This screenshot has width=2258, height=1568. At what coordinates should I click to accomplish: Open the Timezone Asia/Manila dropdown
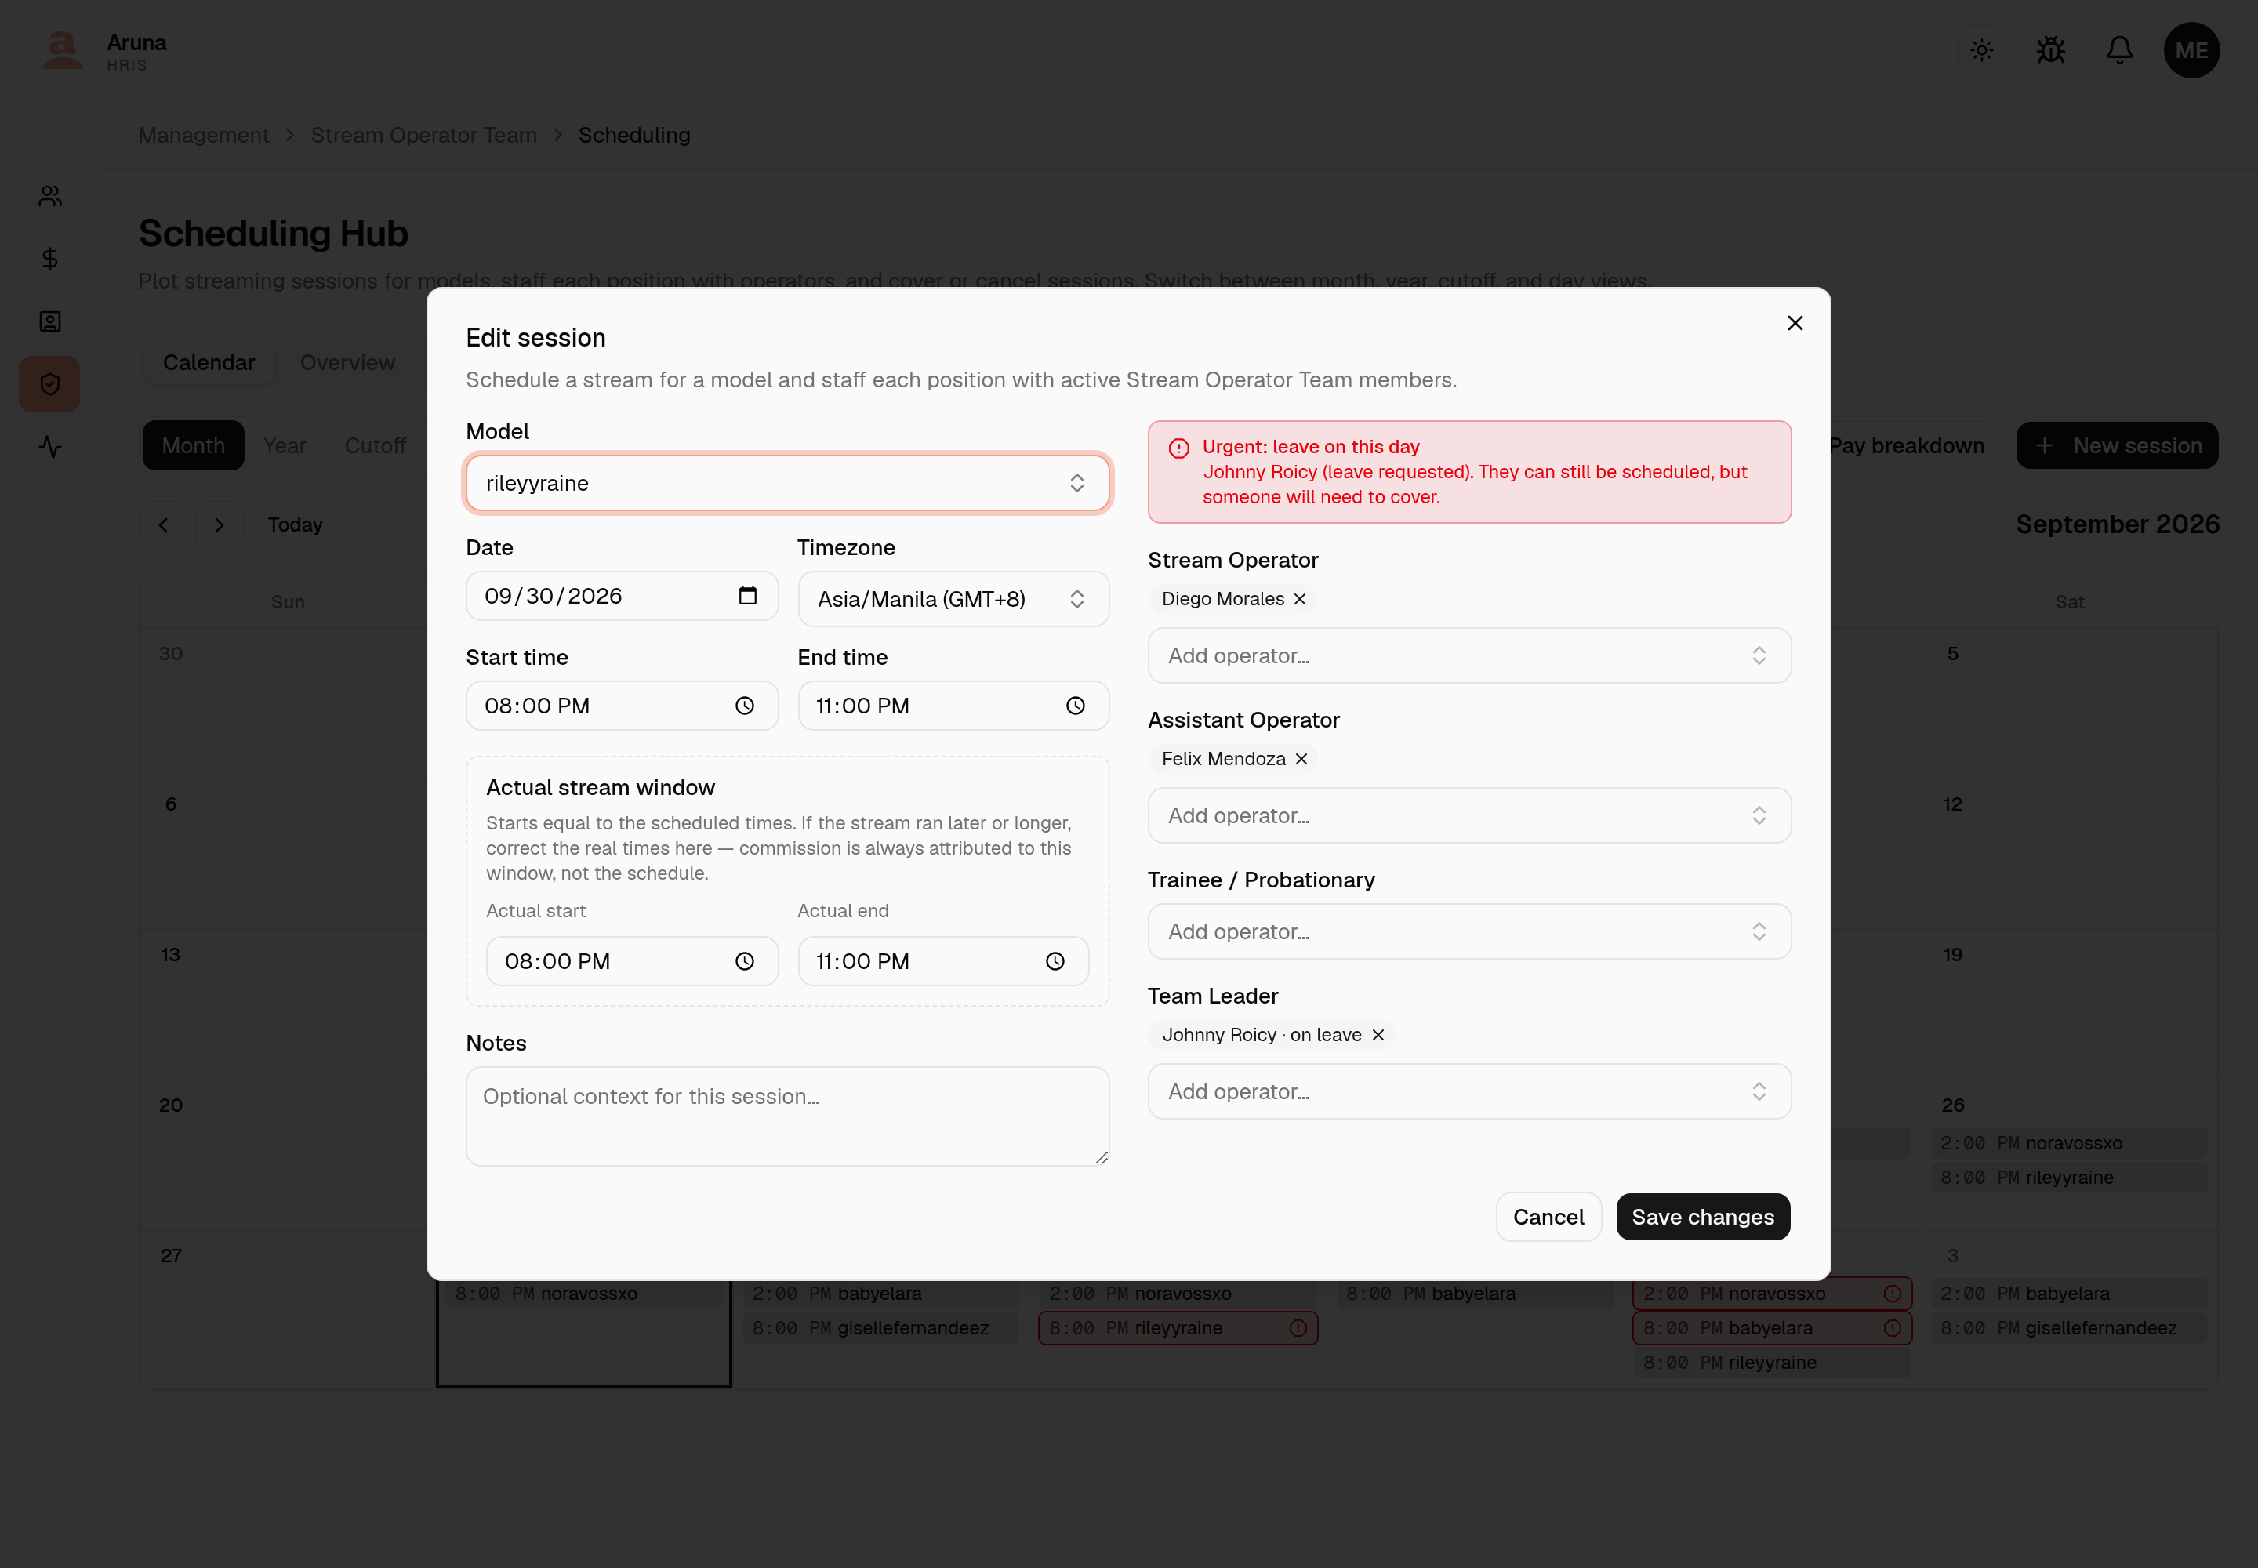click(x=953, y=599)
